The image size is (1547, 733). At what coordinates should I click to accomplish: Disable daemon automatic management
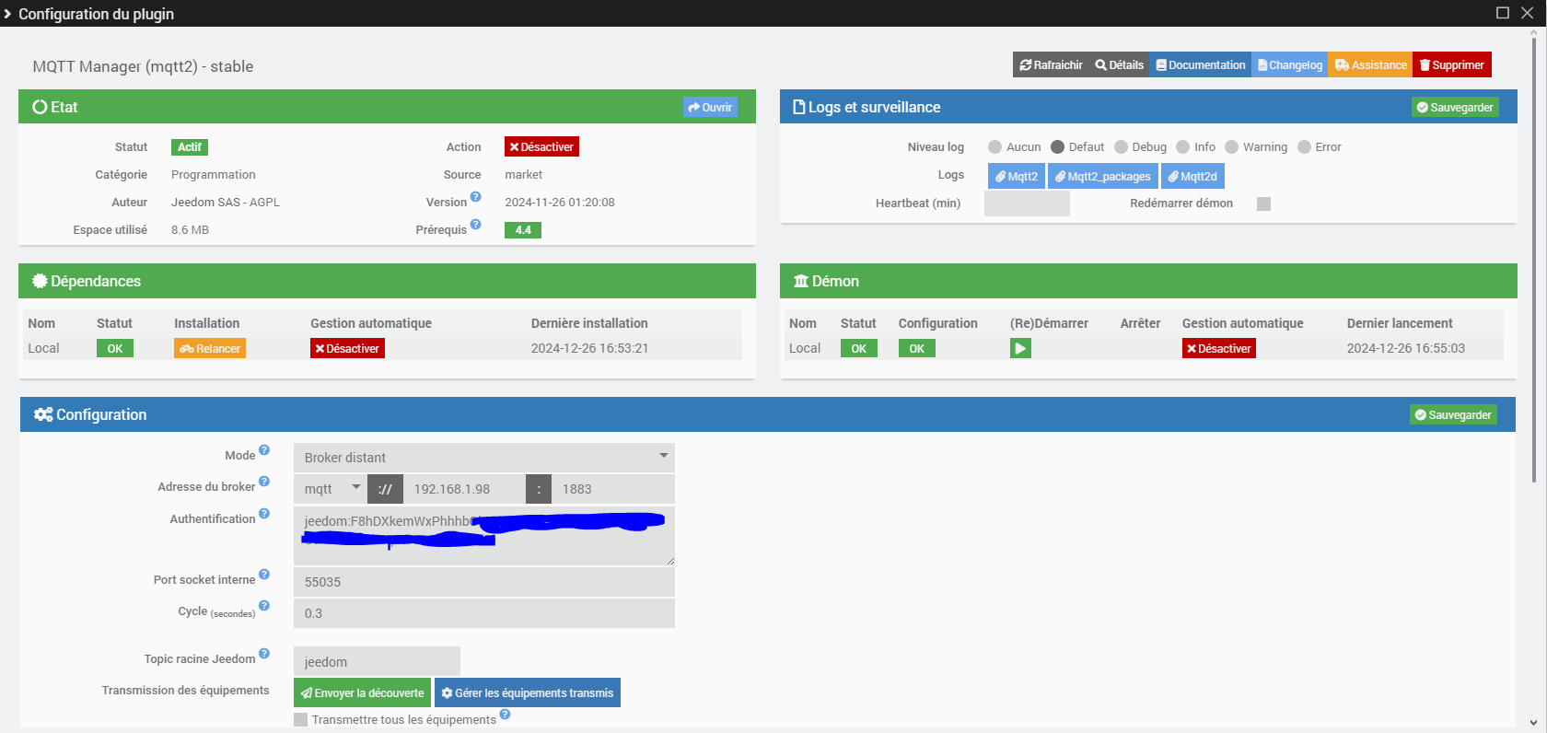[x=1219, y=349]
